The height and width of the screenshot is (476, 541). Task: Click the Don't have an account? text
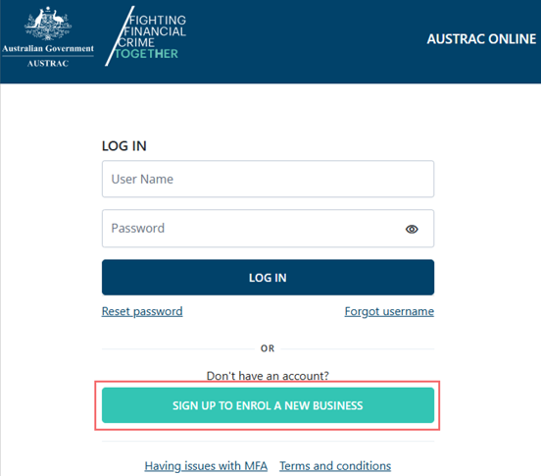(268, 376)
